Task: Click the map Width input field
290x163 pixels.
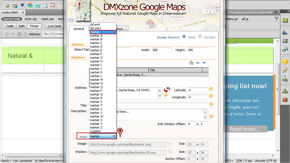Action: [x=161, y=50]
